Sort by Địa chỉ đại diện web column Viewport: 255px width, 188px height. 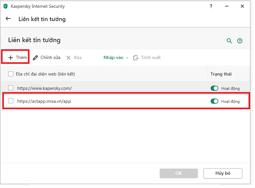pos(45,74)
